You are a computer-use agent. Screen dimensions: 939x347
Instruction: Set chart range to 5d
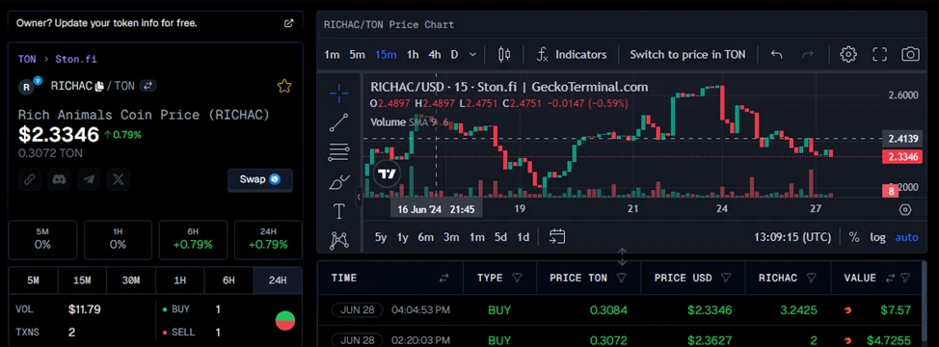click(x=500, y=237)
